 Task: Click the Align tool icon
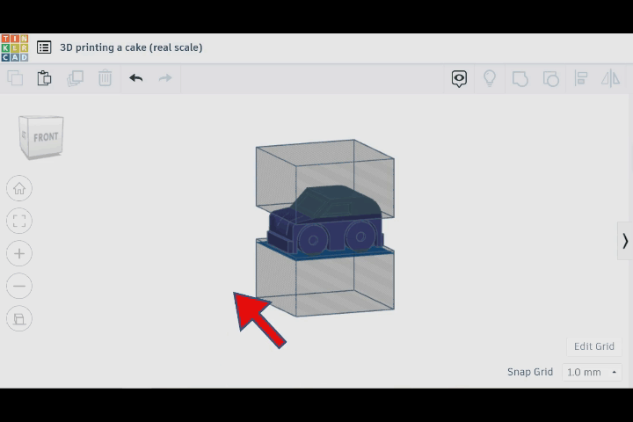tap(580, 78)
